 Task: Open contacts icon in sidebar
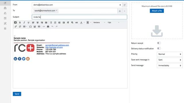tap(5, 13)
